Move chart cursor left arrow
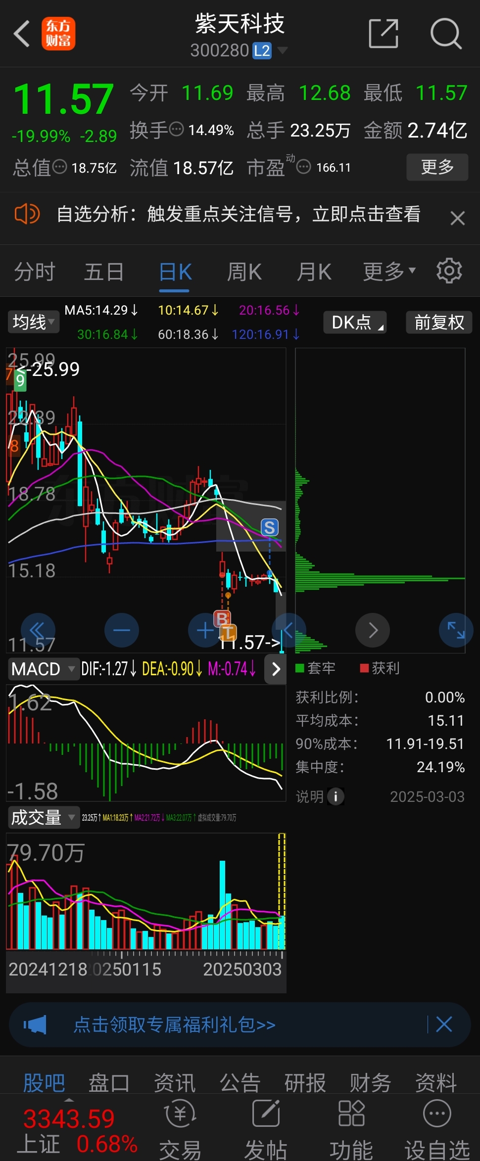 (288, 630)
